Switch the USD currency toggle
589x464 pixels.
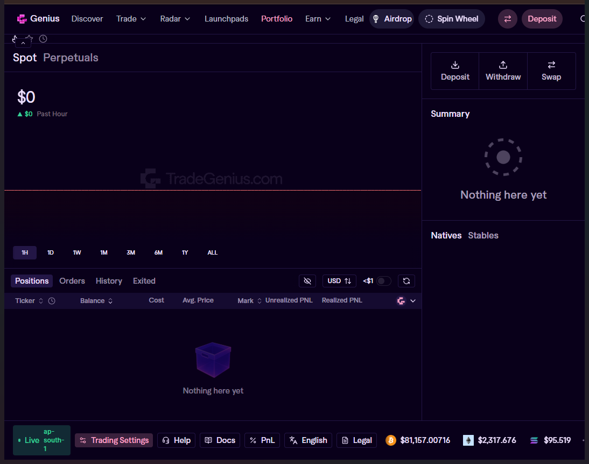pyautogui.click(x=339, y=281)
